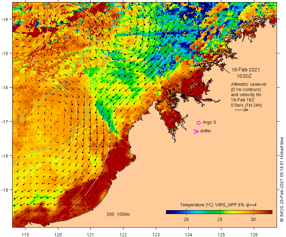286x237 pixels.
Task: Click the 'and velocity for' caption line
Action: [246, 94]
